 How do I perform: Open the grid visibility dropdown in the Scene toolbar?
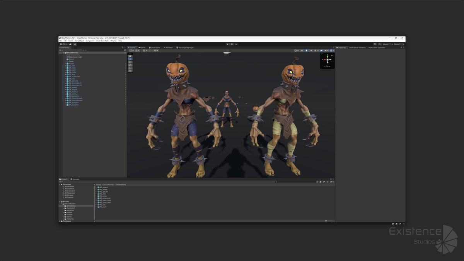tap(145, 51)
